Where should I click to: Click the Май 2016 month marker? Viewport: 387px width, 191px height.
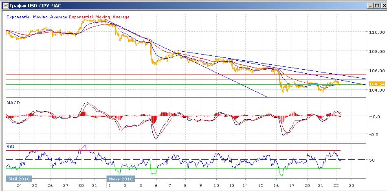tap(18, 179)
